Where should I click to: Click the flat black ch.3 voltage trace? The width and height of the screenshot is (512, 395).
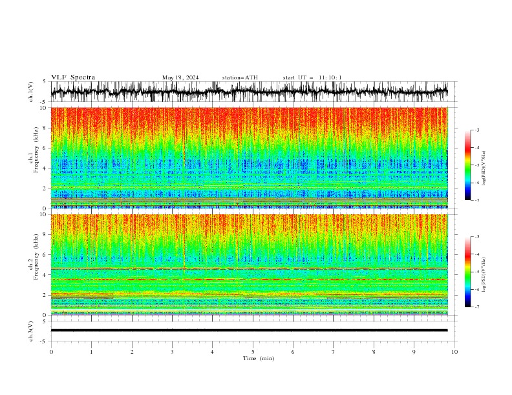pos(249,330)
